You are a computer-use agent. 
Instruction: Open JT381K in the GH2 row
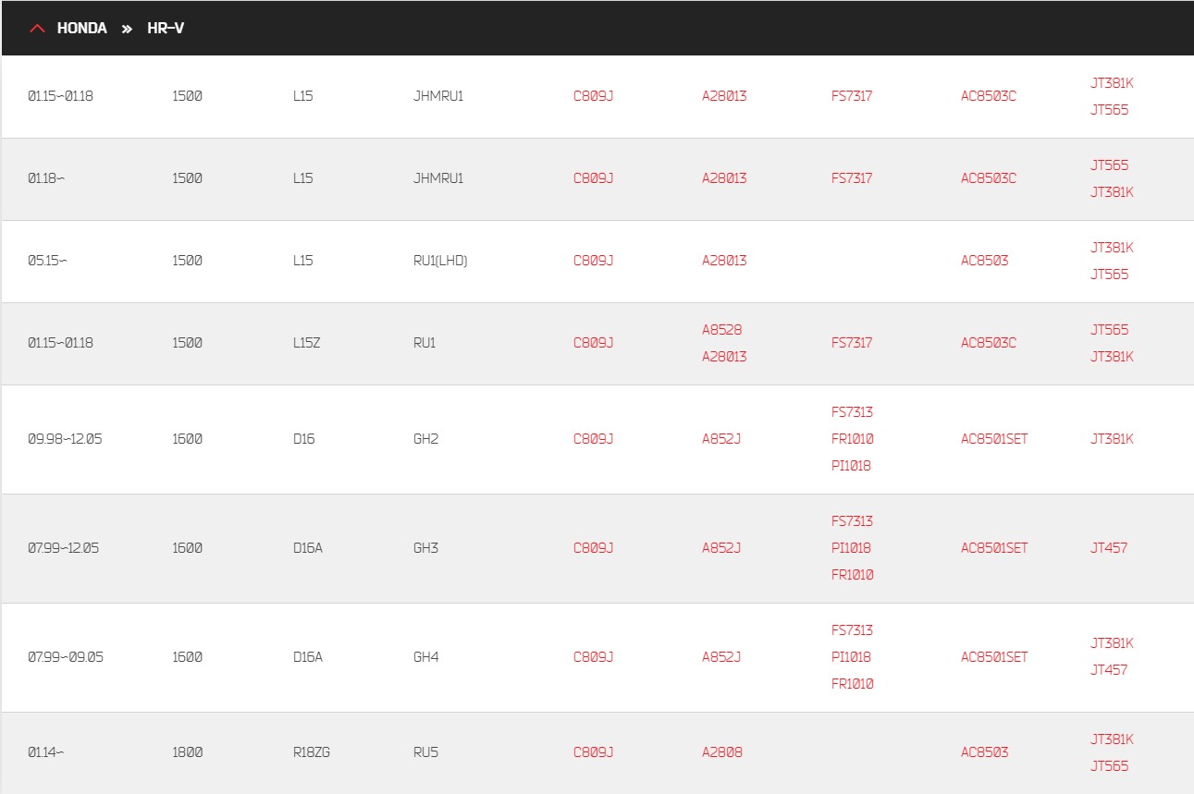coord(1112,439)
